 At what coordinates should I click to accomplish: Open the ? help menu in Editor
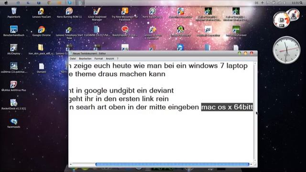coord(118,58)
